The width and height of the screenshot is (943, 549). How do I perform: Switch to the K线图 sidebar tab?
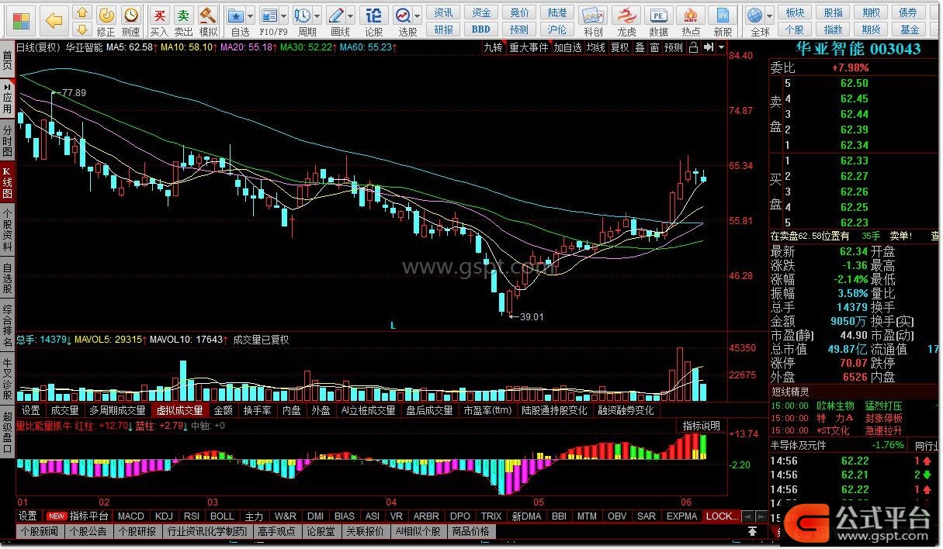click(7, 181)
